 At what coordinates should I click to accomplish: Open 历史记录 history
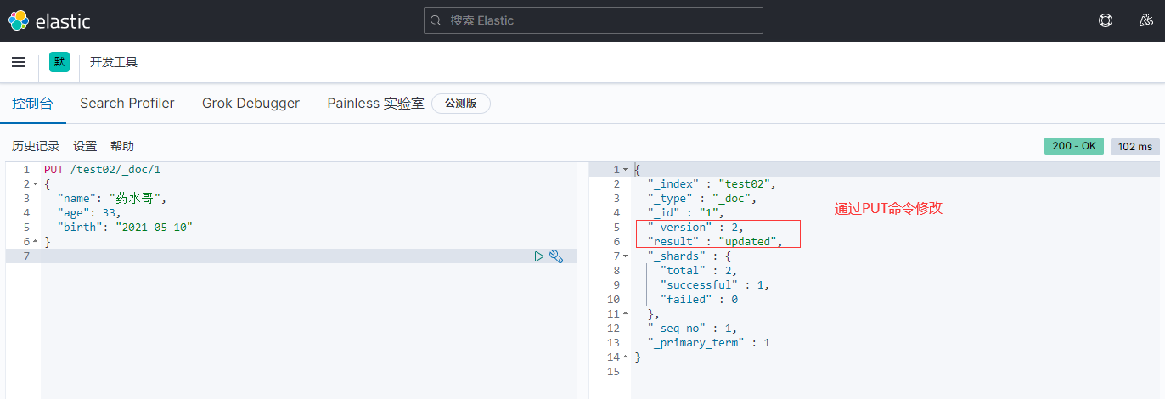(x=36, y=146)
